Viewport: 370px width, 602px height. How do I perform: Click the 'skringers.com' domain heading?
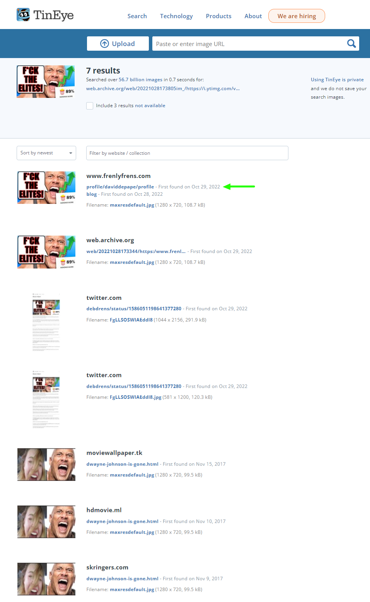click(x=107, y=568)
